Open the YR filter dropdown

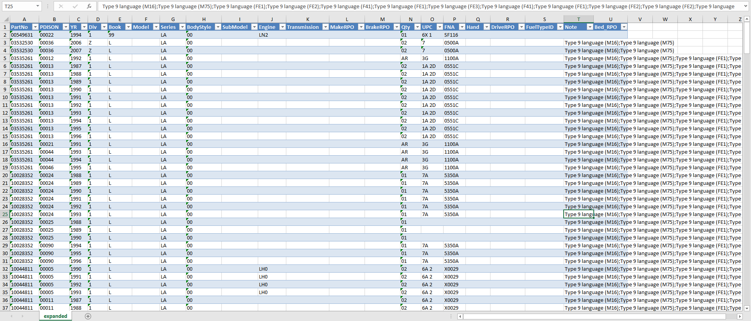pos(84,27)
